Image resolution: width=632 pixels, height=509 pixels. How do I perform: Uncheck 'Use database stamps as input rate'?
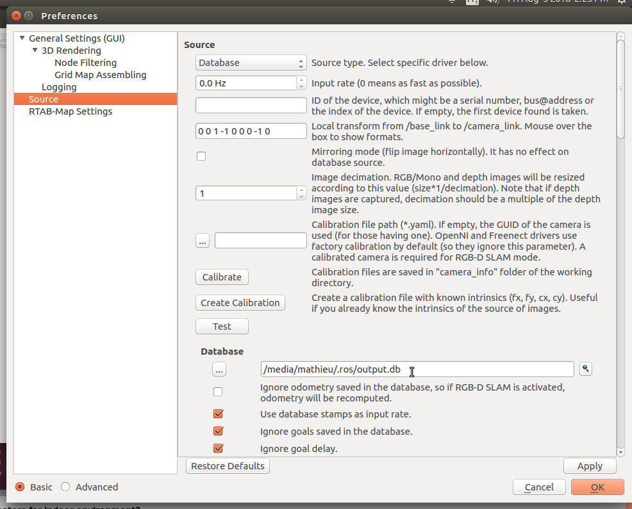218,414
